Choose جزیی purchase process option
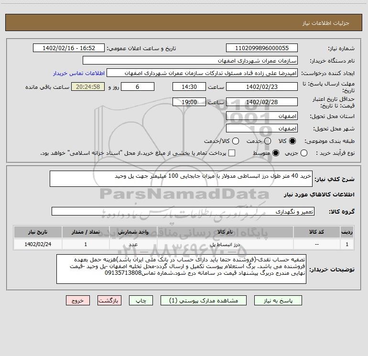This screenshot has width=368, height=356. pyautogui.click(x=303, y=153)
